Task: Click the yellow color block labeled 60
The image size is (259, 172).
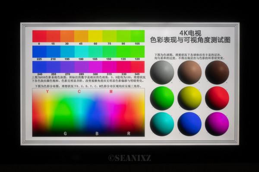Action: click(x=95, y=36)
